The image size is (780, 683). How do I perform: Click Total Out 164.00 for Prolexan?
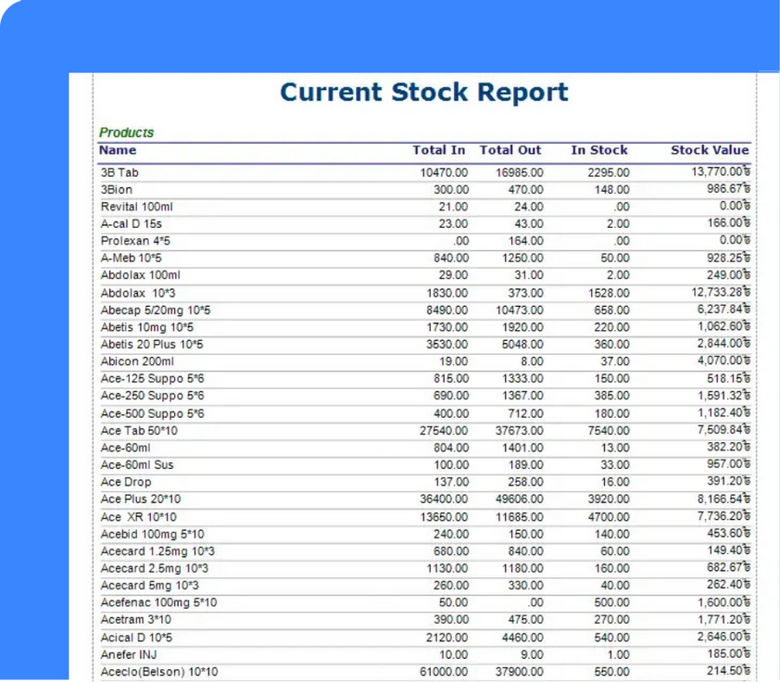tap(526, 241)
